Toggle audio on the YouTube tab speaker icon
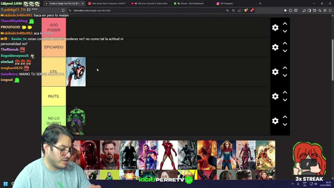Viewport: 334px width, 188px height. (x=136, y=3)
